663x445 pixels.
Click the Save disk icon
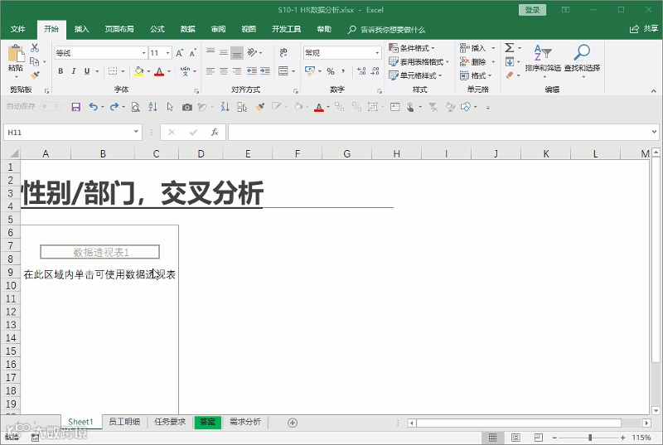coord(75,107)
